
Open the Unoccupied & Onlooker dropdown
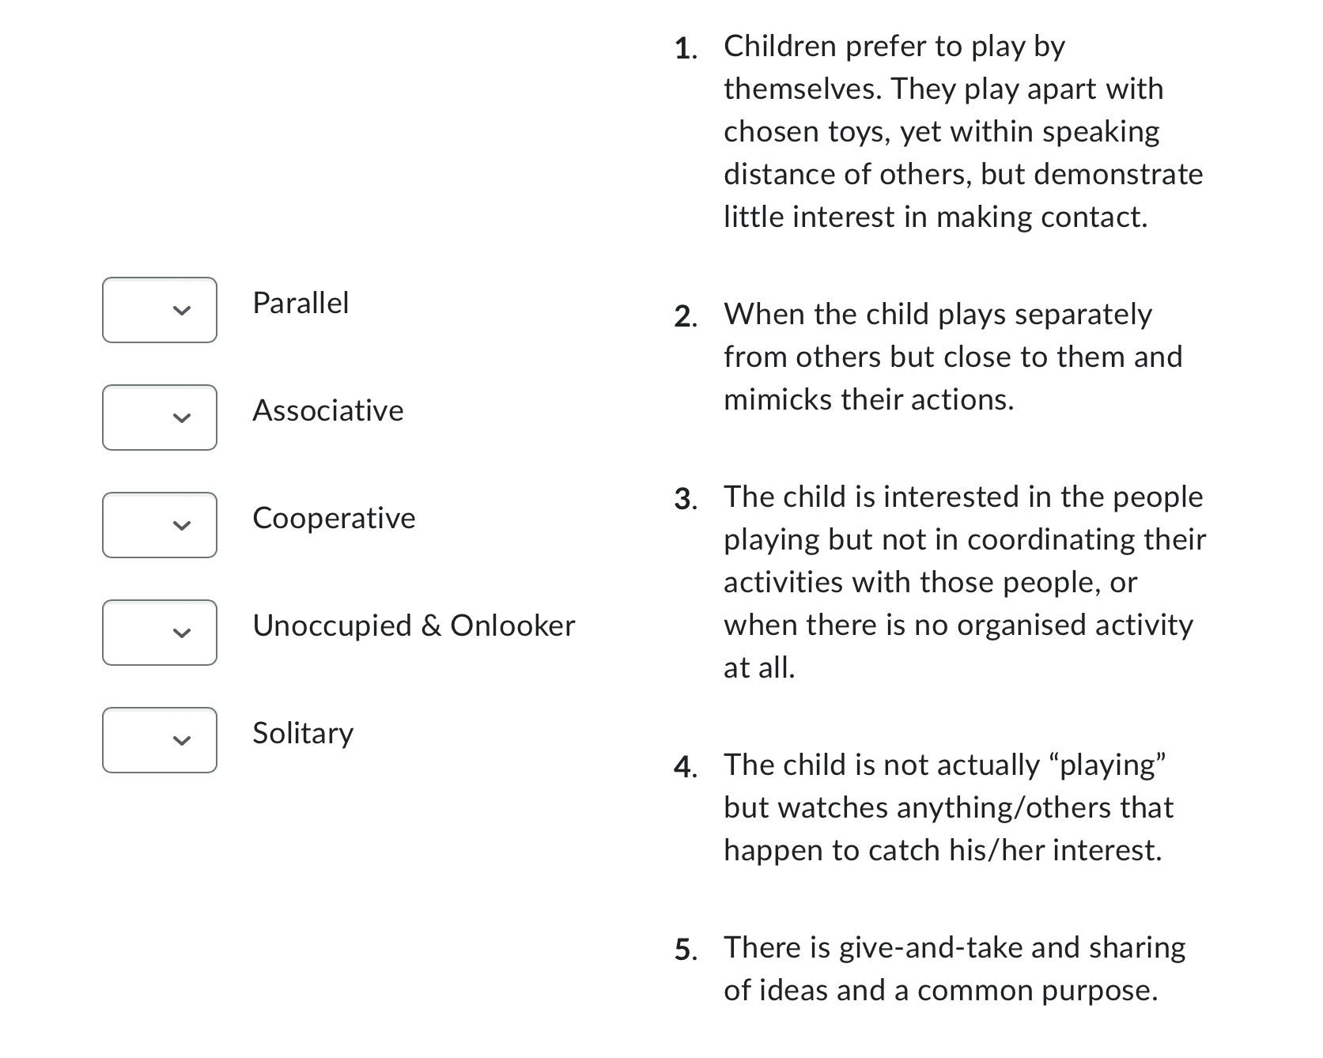tap(159, 633)
